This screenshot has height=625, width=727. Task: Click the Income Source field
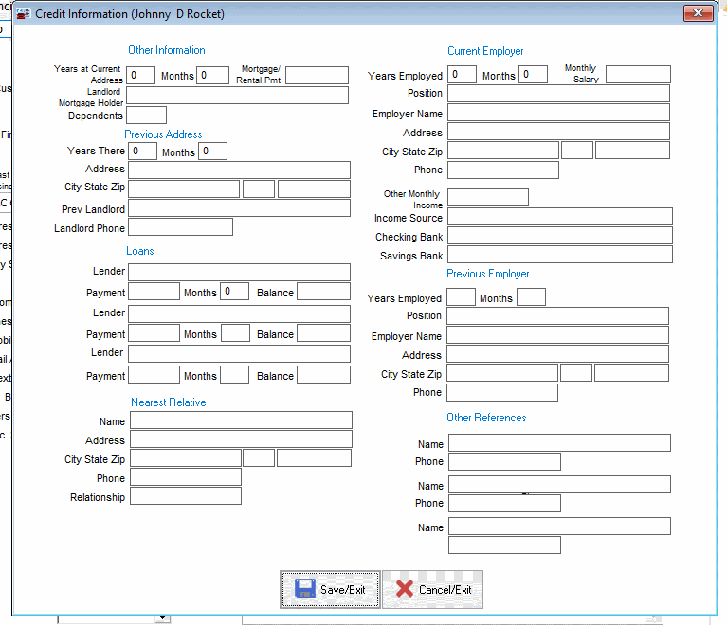561,216
